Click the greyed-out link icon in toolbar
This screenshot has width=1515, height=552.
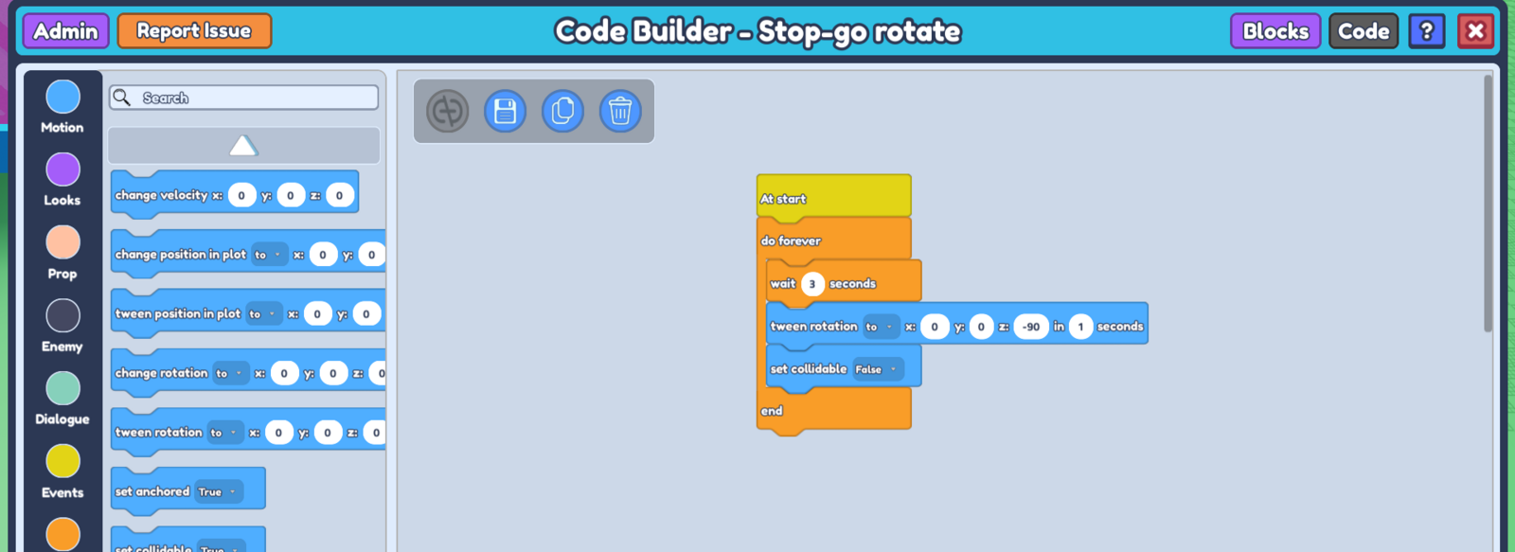click(448, 112)
